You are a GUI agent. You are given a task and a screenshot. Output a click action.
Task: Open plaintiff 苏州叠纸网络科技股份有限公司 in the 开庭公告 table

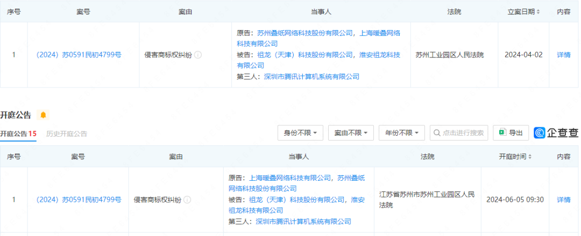click(x=297, y=183)
